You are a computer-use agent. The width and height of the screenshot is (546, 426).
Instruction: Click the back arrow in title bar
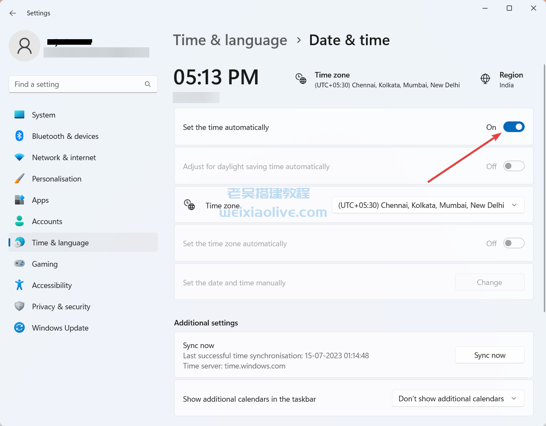pyautogui.click(x=13, y=13)
